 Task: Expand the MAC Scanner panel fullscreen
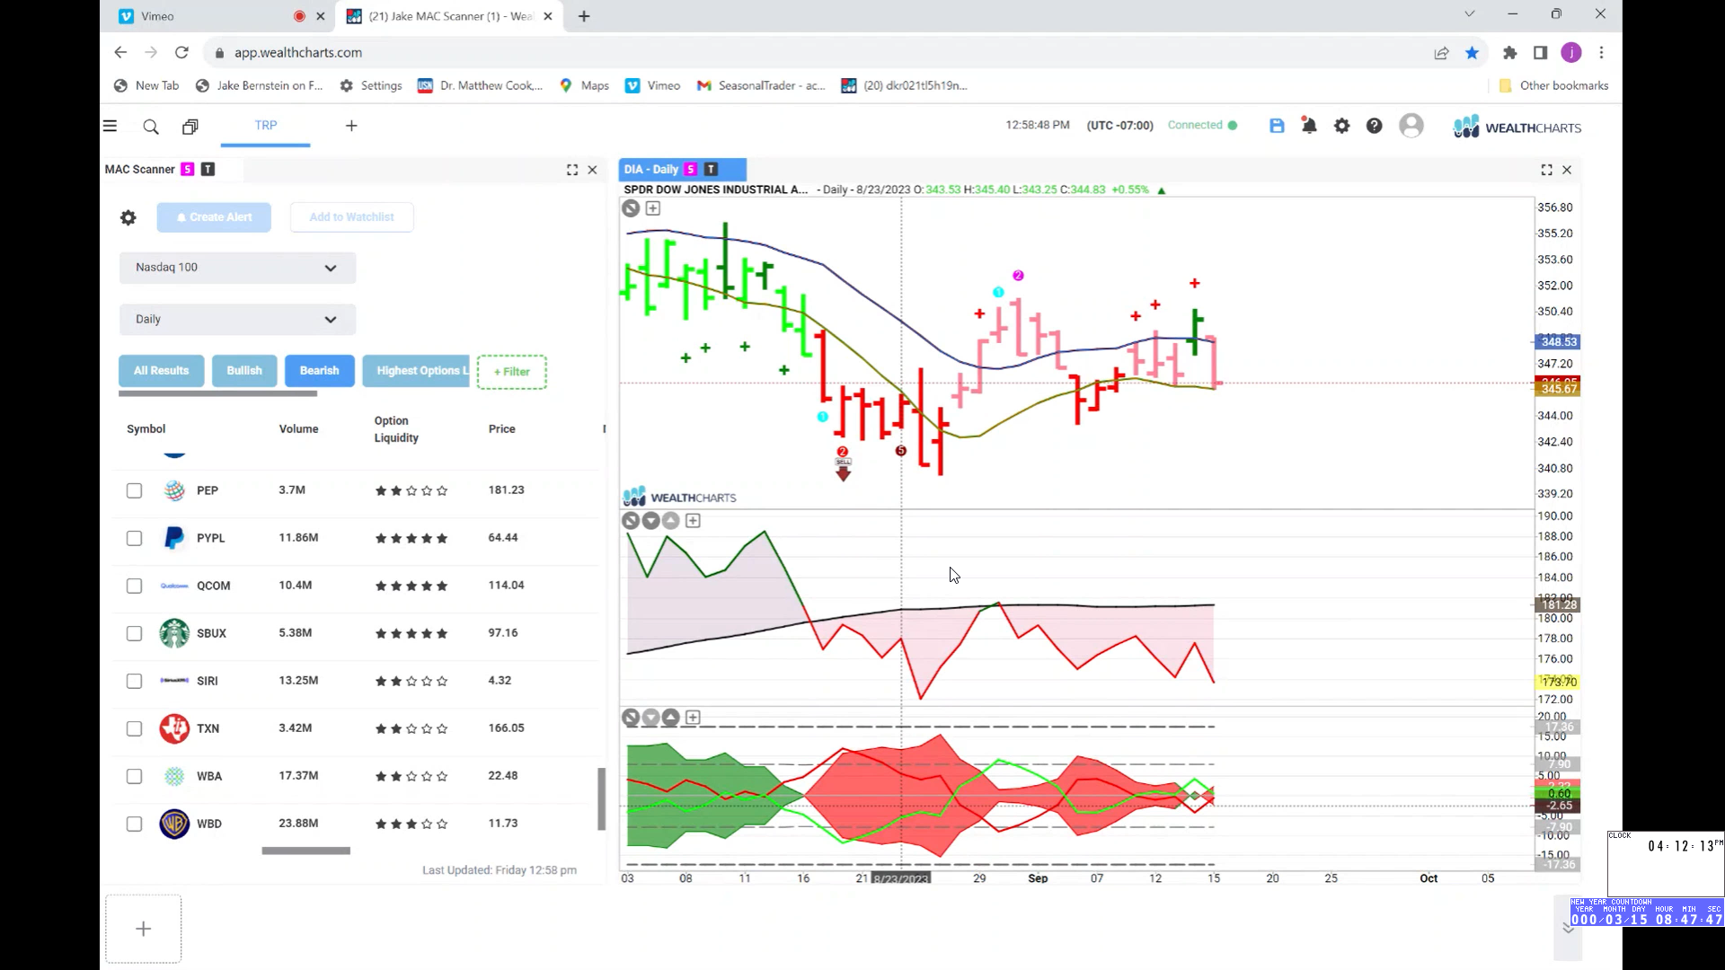(x=572, y=170)
